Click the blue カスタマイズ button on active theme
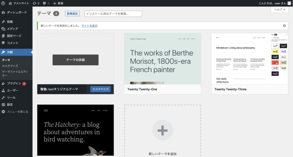293x157 pixels. tap(100, 89)
